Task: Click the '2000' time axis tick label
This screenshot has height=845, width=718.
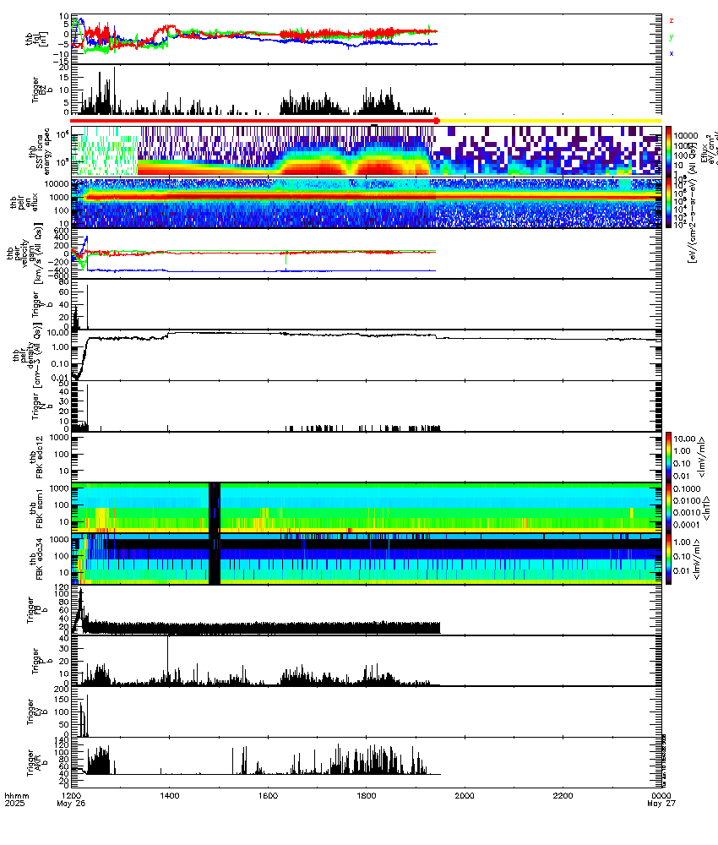Action: (x=465, y=795)
